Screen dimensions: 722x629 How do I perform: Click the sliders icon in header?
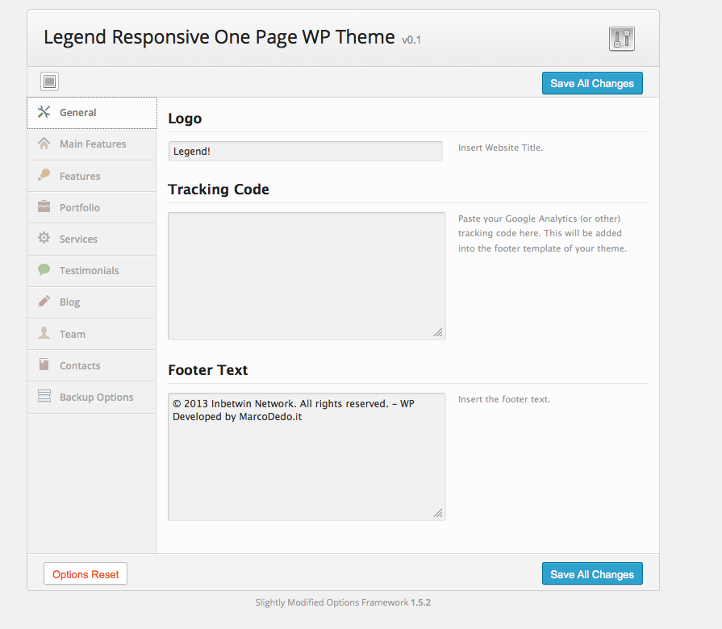[x=621, y=39]
